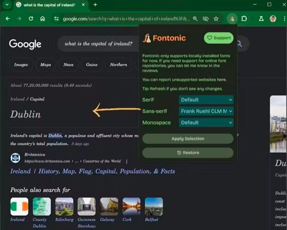Click the back navigation arrow
The height and width of the screenshot is (230, 287).
coord(8,19)
